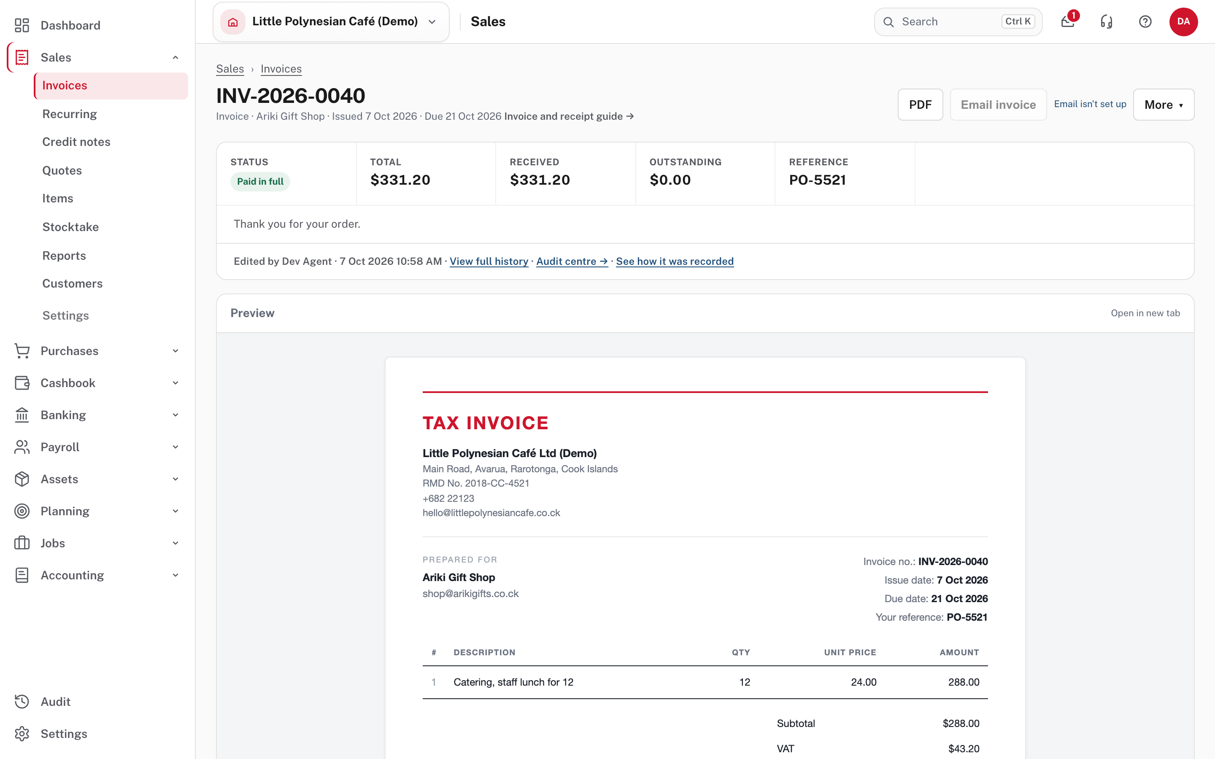The image size is (1215, 759).
Task: Open the DA user avatar menu
Action: [x=1183, y=22]
